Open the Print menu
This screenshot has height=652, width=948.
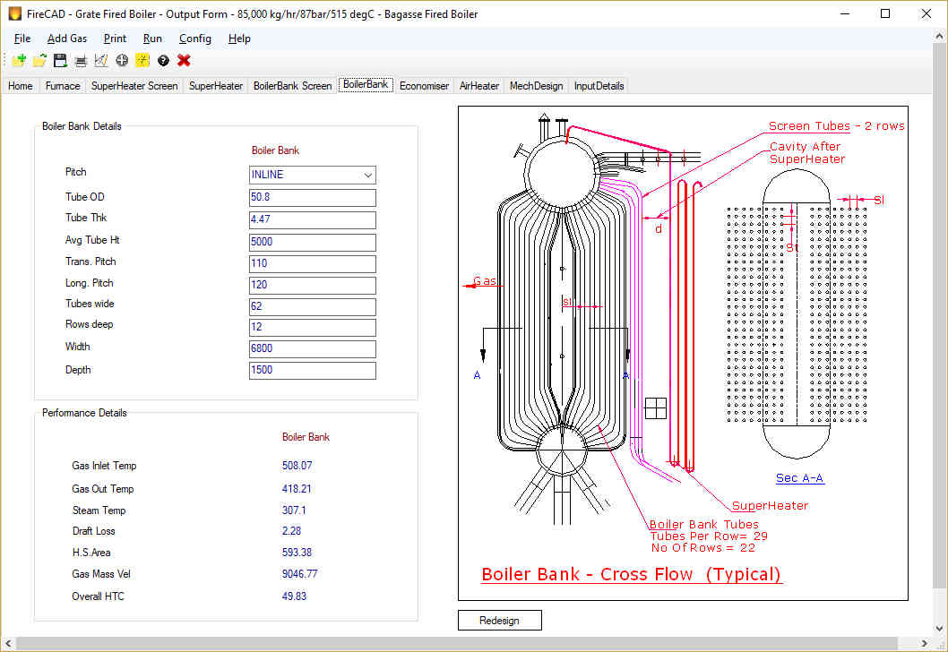(x=115, y=39)
